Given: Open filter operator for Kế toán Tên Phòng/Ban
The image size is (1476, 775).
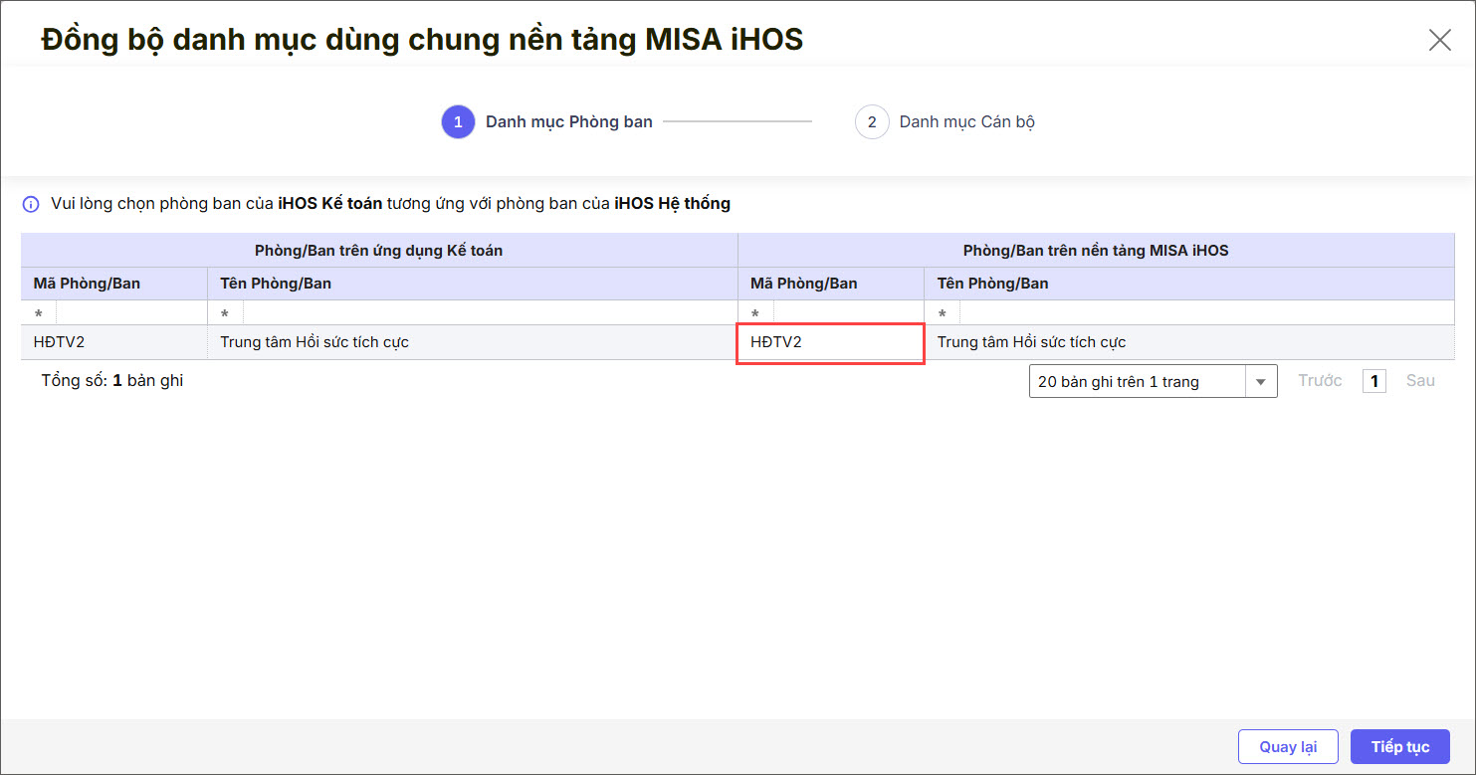Looking at the screenshot, I should click(x=225, y=313).
